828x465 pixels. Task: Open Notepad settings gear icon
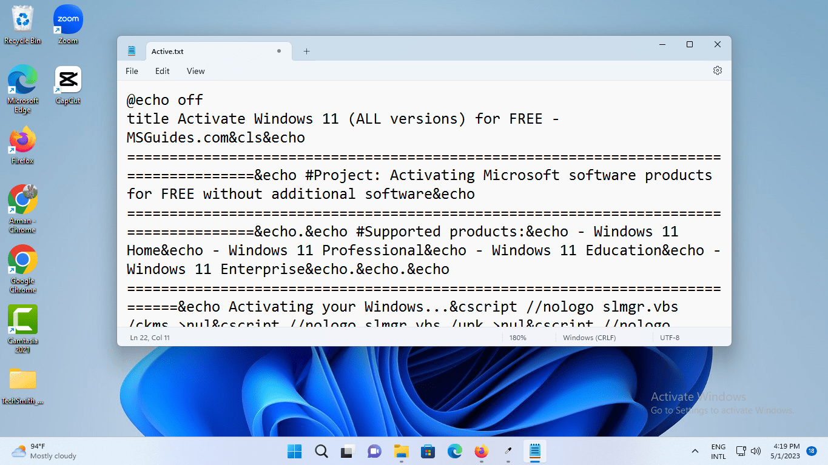click(718, 70)
